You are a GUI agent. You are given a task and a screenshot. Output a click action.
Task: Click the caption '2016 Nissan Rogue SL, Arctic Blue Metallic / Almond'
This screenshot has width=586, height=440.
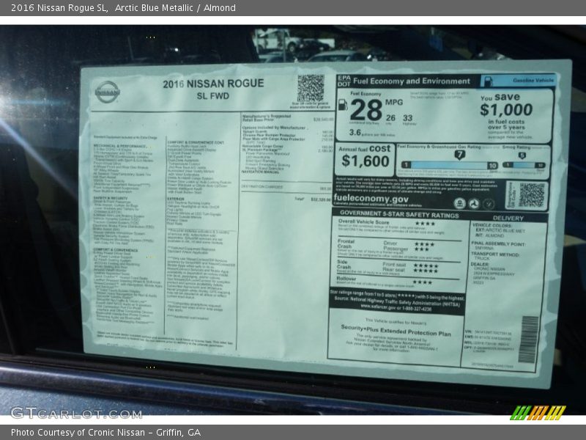pyautogui.click(x=123, y=7)
